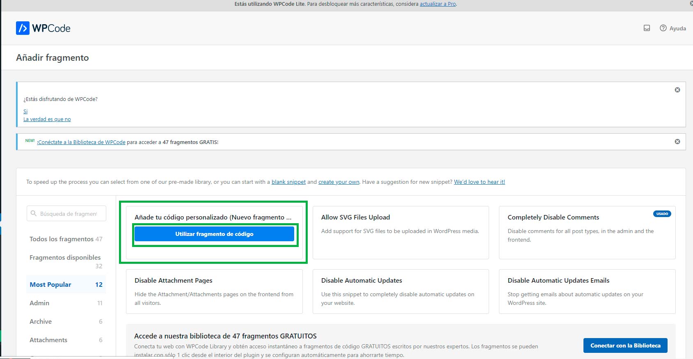Click the WPCode logo icon
Screen dimensions: 693x359
pos(23,28)
